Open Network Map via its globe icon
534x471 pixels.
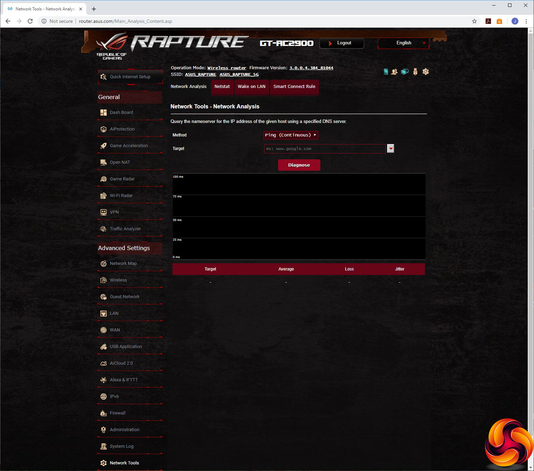tap(103, 263)
